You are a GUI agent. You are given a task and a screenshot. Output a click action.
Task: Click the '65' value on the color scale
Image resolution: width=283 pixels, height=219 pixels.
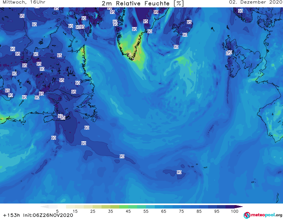click(164, 211)
